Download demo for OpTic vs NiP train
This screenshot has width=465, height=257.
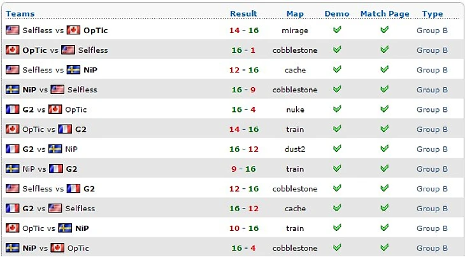tap(337, 227)
